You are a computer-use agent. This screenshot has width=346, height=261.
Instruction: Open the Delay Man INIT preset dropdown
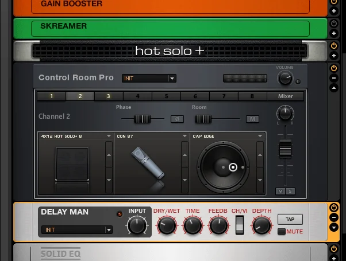point(76,230)
